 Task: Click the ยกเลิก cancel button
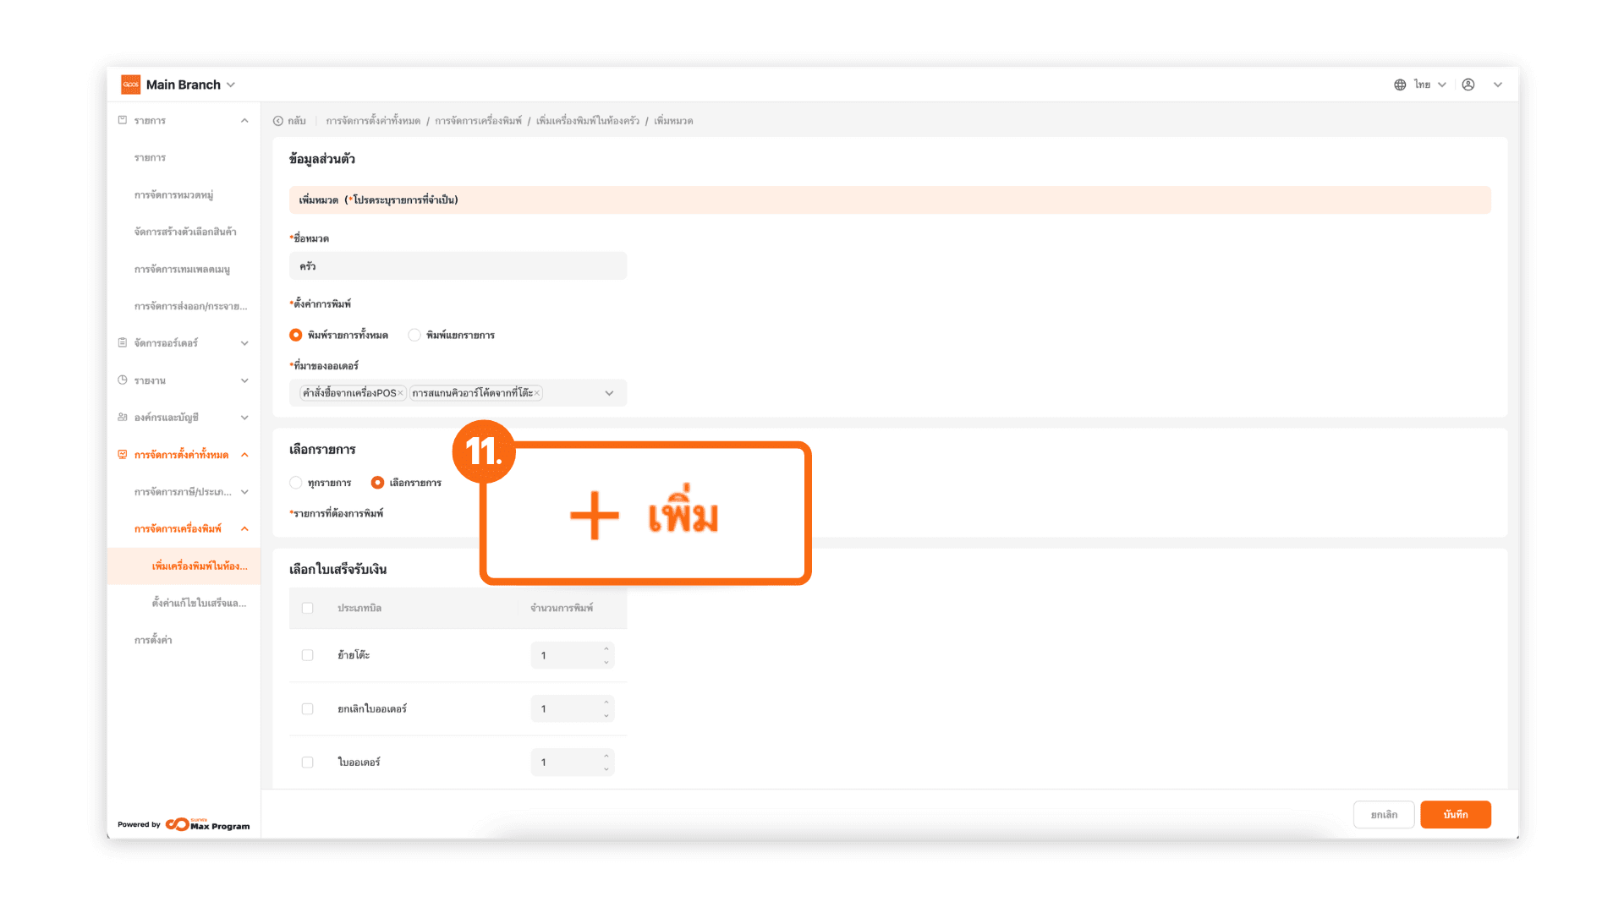coord(1384,815)
